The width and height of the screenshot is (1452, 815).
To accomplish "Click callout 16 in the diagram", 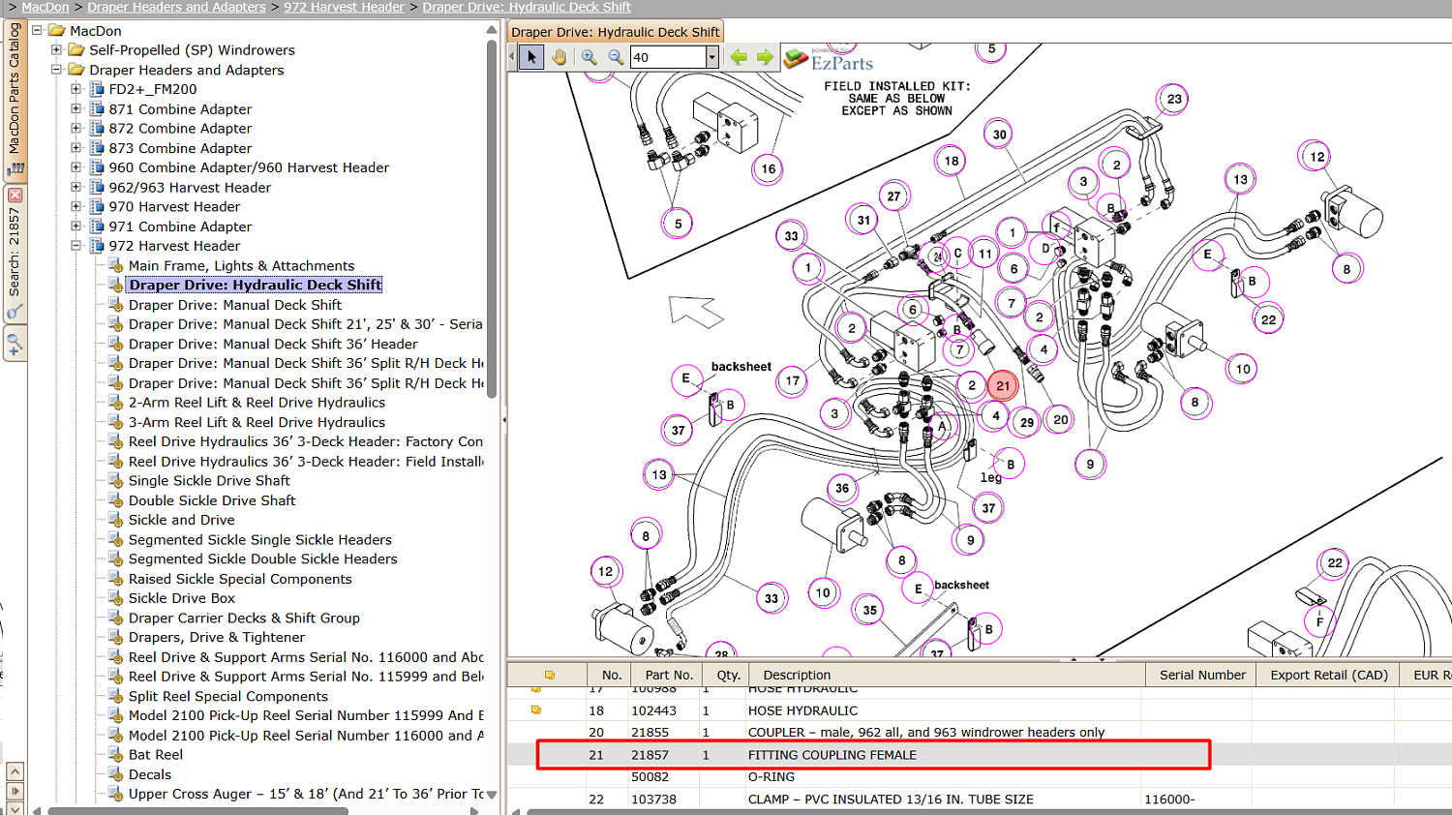I will pyautogui.click(x=768, y=168).
